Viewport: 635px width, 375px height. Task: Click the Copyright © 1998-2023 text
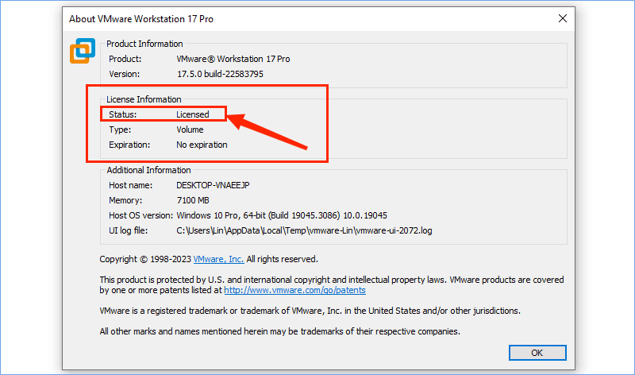tap(145, 259)
